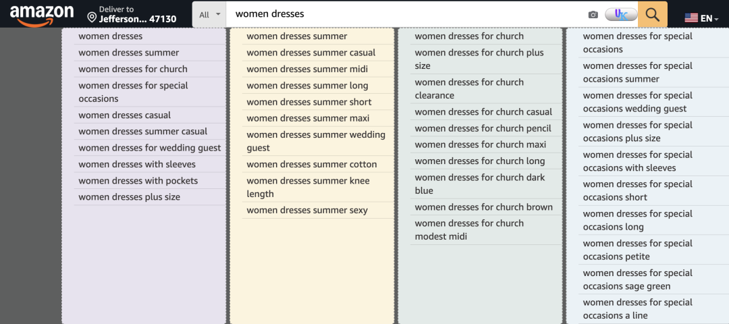Viewport: 729px width, 324px height.
Task: Choose 'women dresses for church pencil'
Action: point(483,128)
